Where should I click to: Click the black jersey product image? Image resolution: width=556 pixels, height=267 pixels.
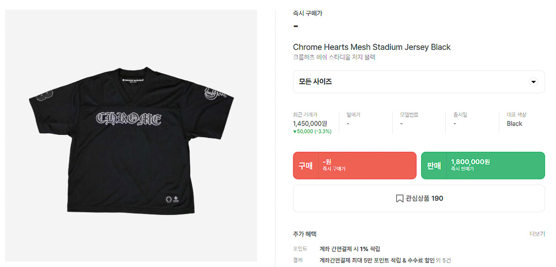pyautogui.click(x=131, y=136)
